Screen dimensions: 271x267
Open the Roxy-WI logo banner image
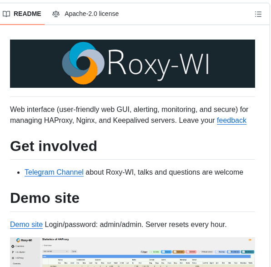click(132, 64)
